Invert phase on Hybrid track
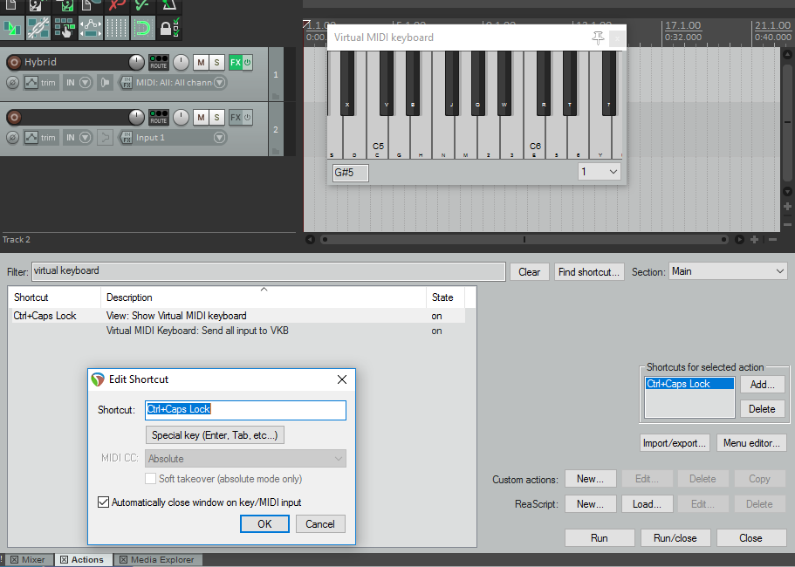Viewport: 795px width, 567px height. click(x=13, y=83)
